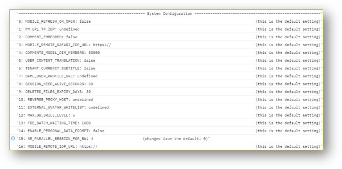Screen dimensions: 342x169
Task: Click the PM_URL_TP_IDP entry
Action: 167,29
